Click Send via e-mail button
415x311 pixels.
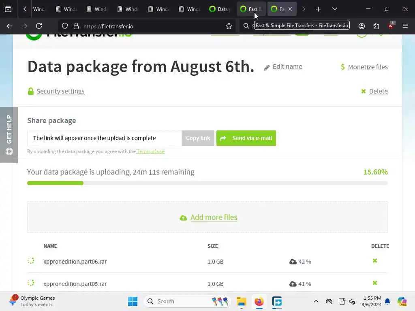(x=246, y=138)
